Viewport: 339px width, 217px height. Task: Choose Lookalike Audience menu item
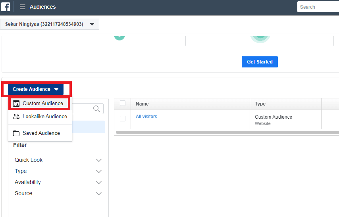[44, 117]
